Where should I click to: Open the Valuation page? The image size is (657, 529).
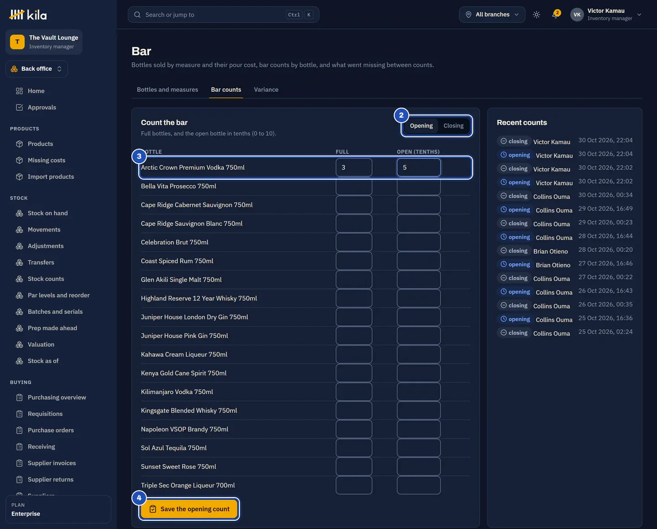(41, 344)
